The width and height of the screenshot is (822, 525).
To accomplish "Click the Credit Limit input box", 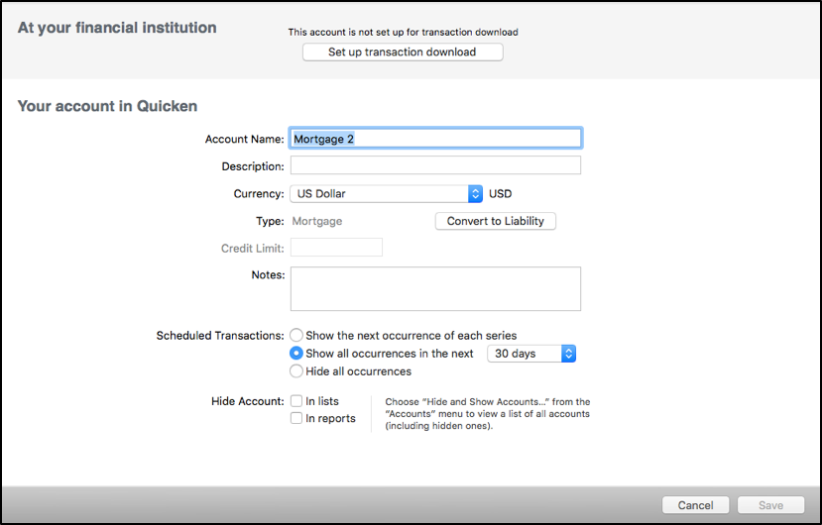I will (x=336, y=248).
